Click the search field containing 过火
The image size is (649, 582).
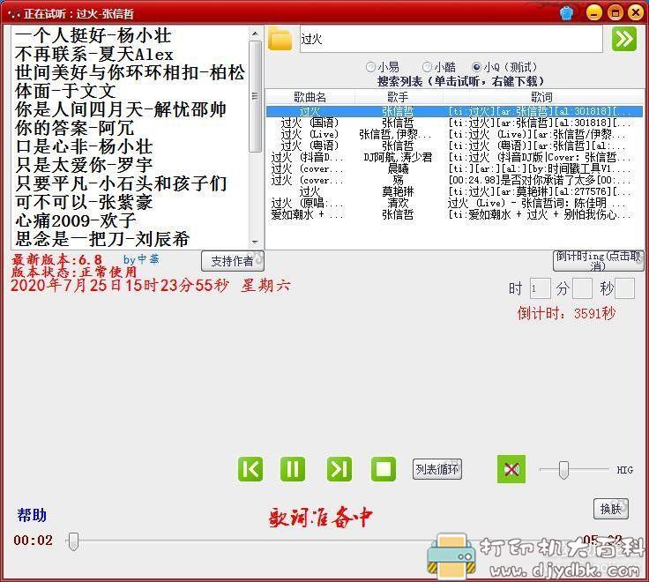(x=451, y=40)
